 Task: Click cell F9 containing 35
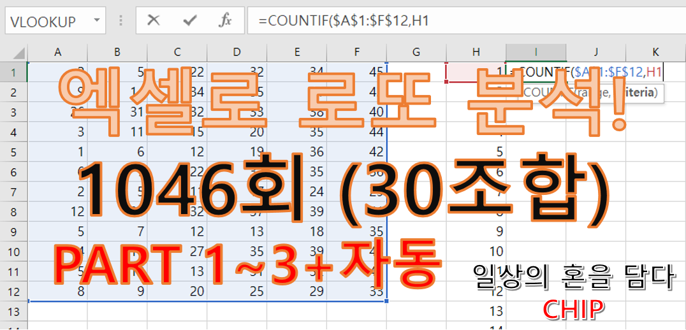356,232
